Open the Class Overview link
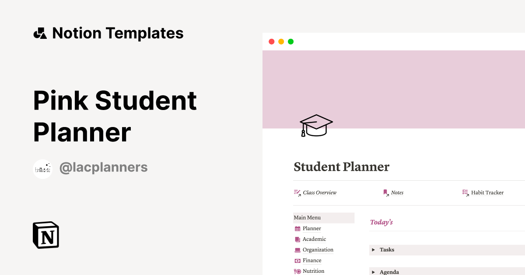525x275 pixels. point(319,192)
